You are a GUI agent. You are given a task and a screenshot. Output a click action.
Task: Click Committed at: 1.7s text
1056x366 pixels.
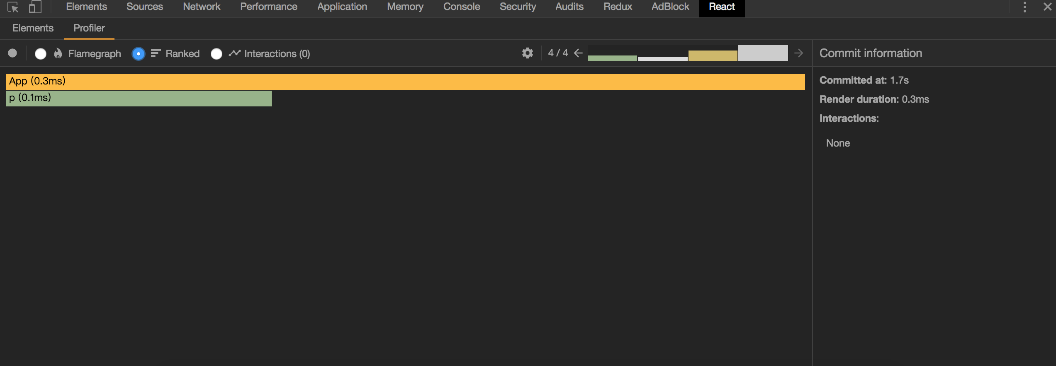coord(864,80)
